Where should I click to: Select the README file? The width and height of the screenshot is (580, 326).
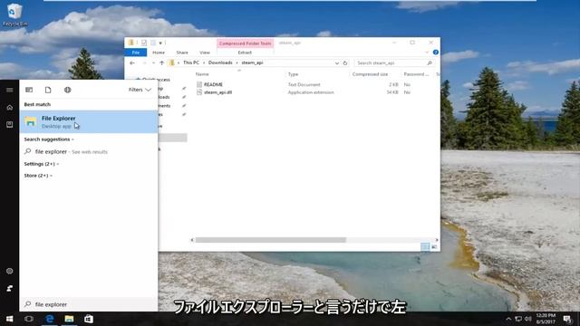point(214,84)
